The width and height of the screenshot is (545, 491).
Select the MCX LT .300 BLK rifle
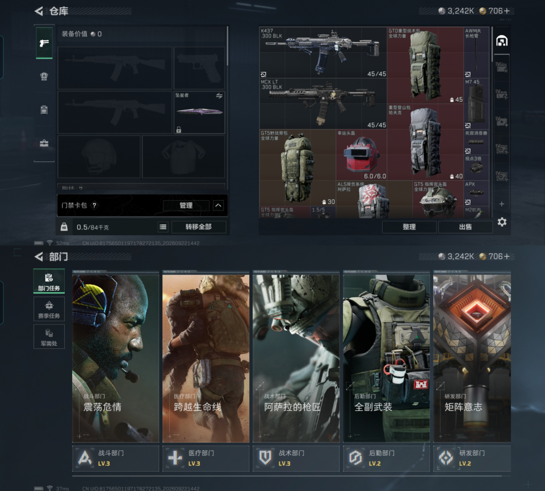(x=323, y=103)
